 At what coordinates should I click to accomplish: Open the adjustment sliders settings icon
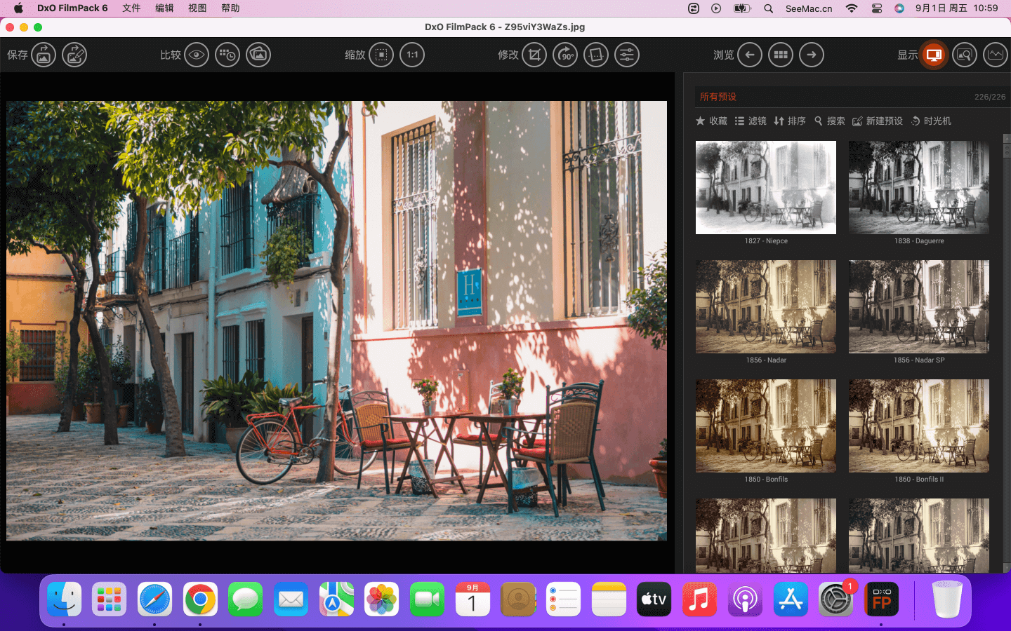[627, 55]
